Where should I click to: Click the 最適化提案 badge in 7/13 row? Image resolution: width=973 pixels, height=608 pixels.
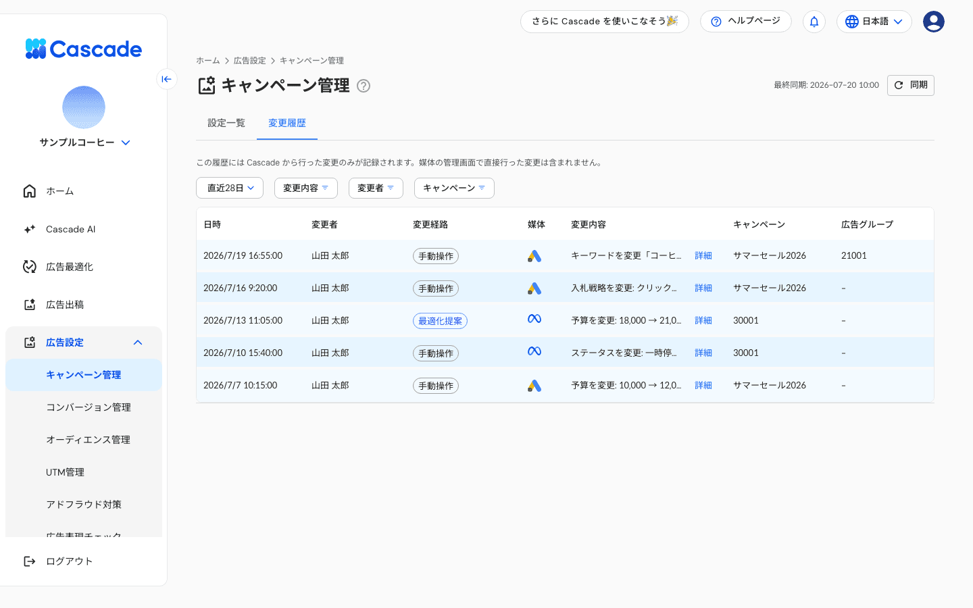440,321
